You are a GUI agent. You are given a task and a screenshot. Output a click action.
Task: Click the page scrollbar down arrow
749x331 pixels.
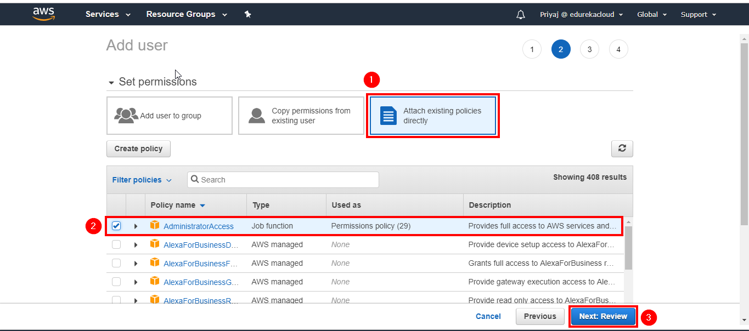point(744,321)
